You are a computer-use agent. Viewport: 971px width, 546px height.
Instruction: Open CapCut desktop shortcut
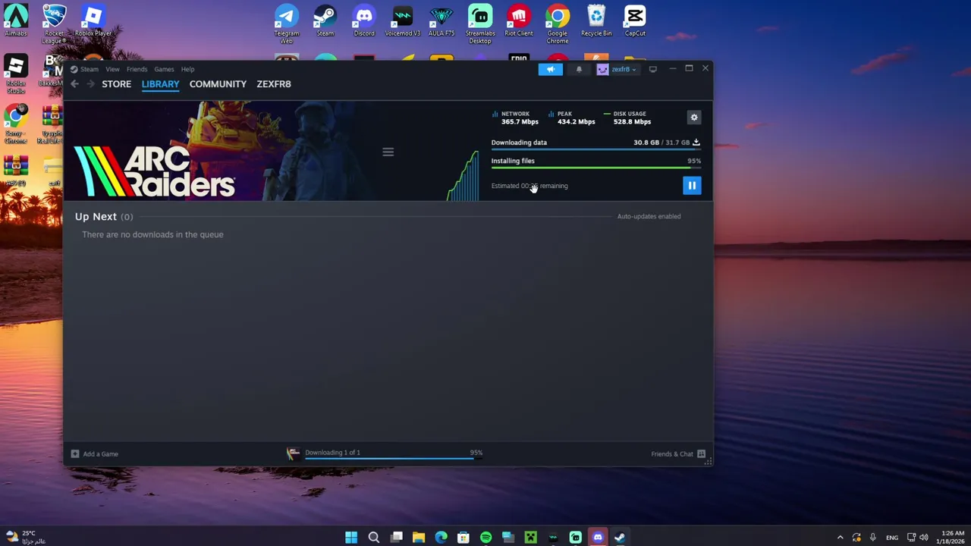pyautogui.click(x=635, y=21)
